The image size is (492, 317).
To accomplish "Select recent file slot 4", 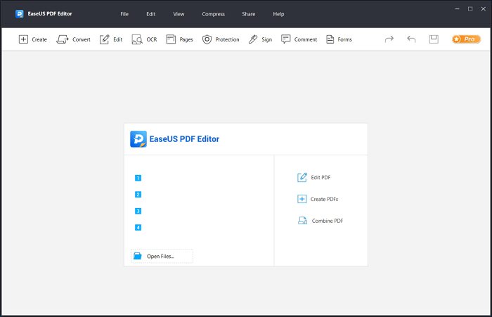I will click(x=138, y=227).
